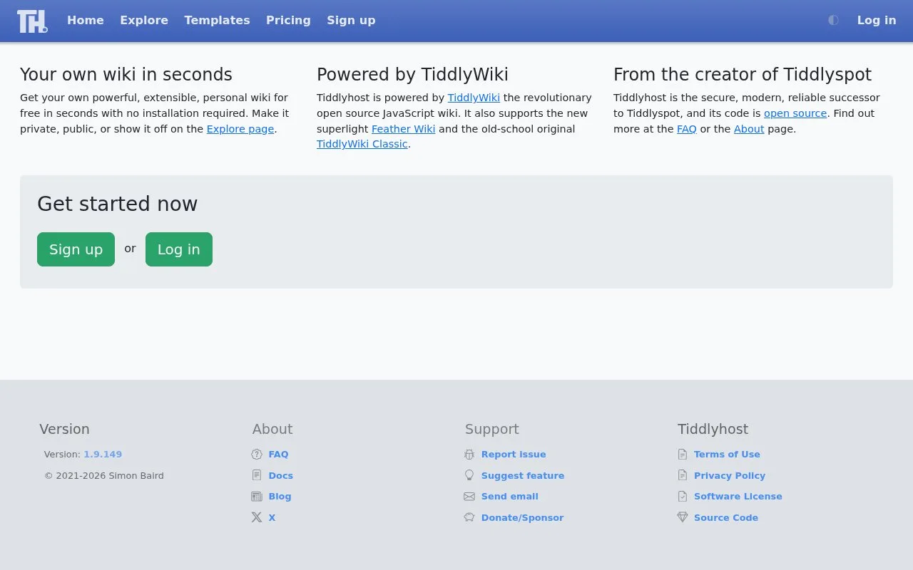Click version number 1.9.149

coord(103,455)
